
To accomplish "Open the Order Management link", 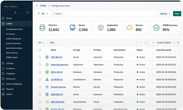I will click(60, 65).
